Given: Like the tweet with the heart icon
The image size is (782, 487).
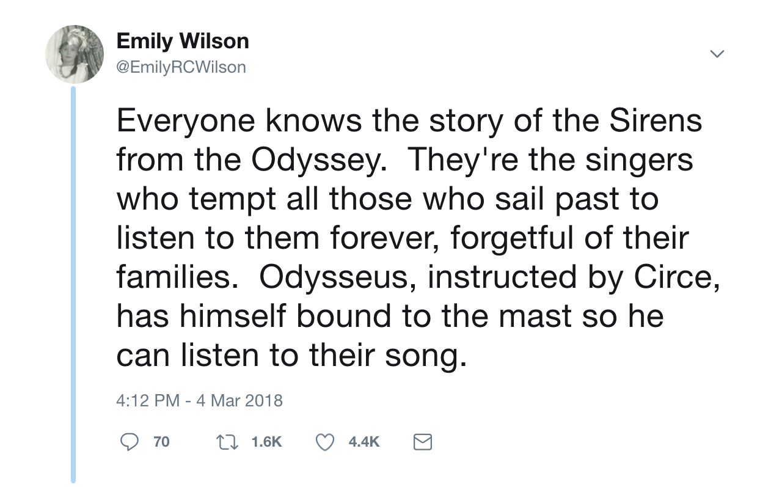Looking at the screenshot, I should 326,442.
